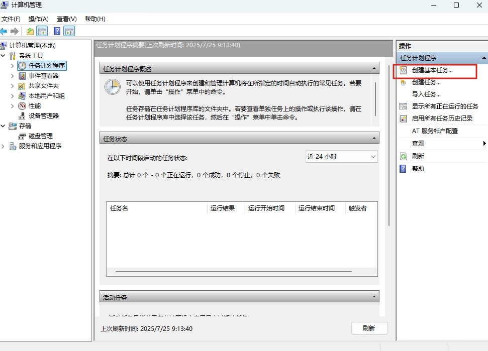Image resolution: width=488 pixels, height=351 pixels.
Task: Expand the 本地用户和组 tree node
Action: [12, 96]
